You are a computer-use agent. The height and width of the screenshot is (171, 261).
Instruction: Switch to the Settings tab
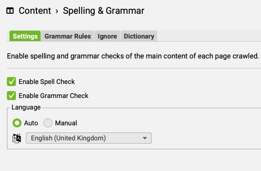[x=25, y=36]
